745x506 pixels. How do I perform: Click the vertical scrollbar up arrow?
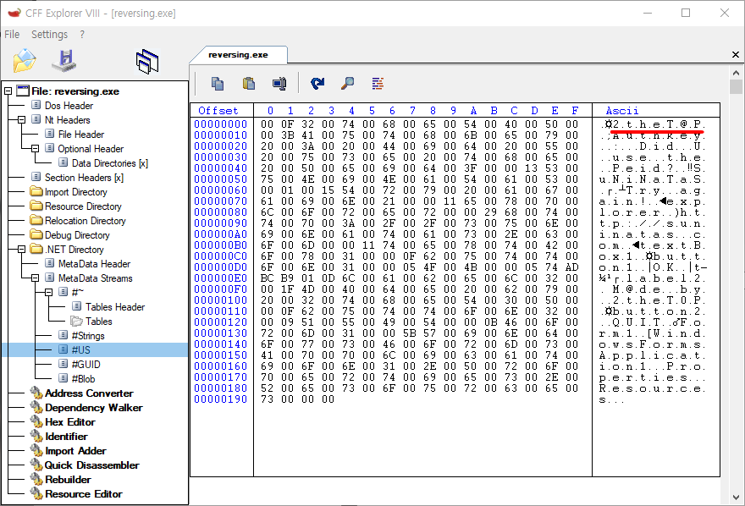[736, 73]
